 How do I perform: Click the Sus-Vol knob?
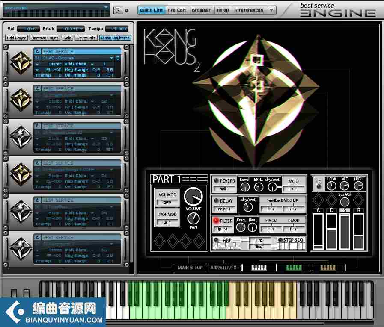(x=345, y=202)
